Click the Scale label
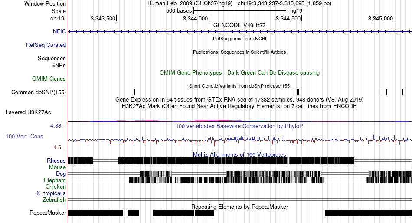This screenshot has width=412, height=223. click(x=59, y=11)
